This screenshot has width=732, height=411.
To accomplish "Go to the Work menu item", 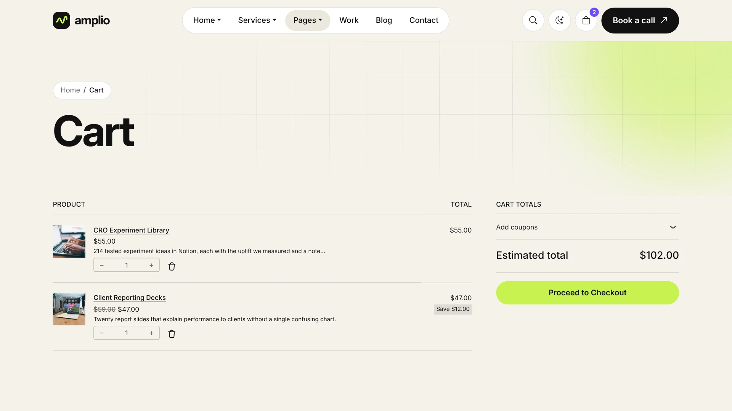I will click(x=349, y=20).
